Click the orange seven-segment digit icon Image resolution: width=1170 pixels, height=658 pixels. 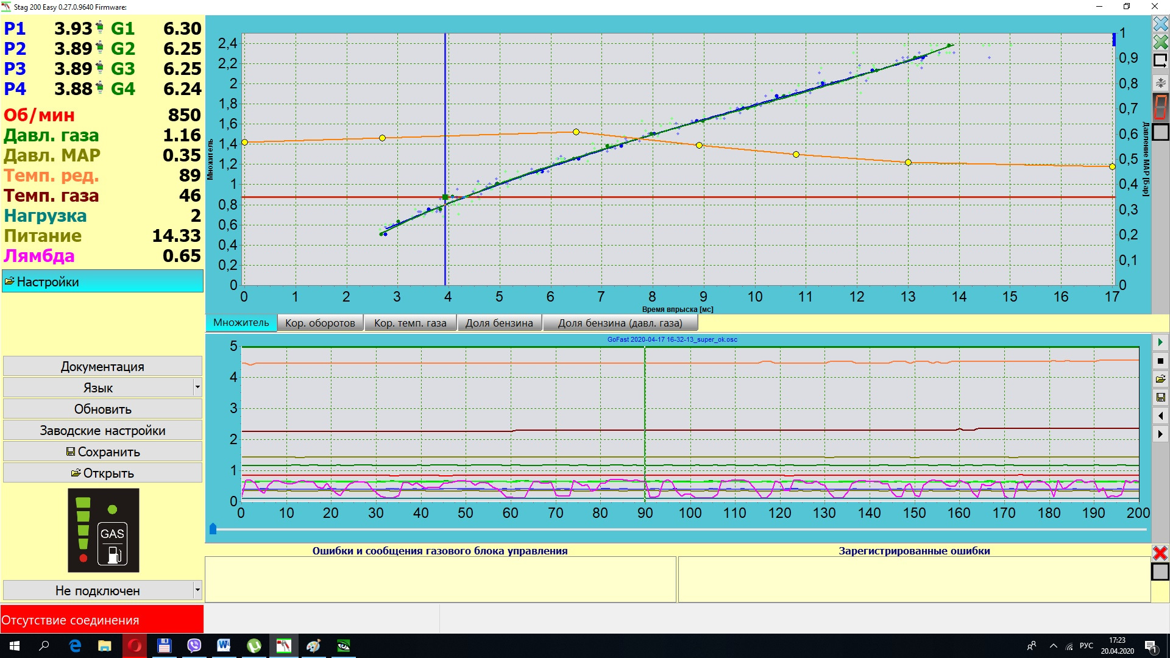1160,107
